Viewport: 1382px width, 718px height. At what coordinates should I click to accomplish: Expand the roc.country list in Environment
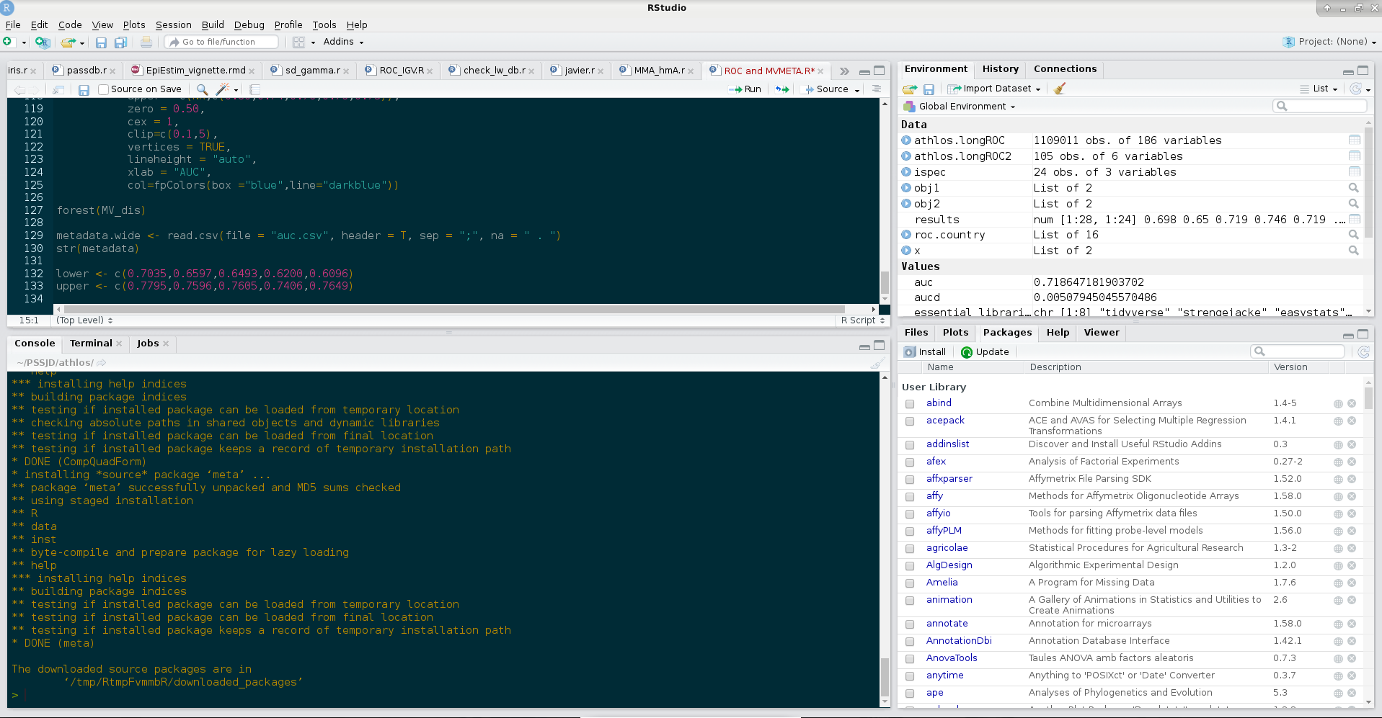(x=906, y=234)
